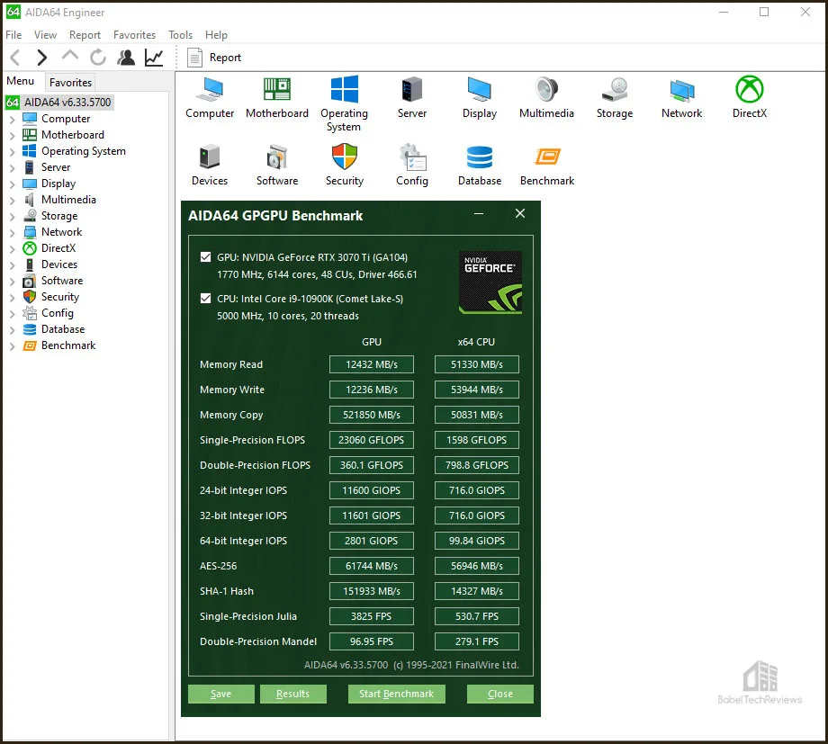828x744 pixels.
Task: Select Database in the sidebar tree
Action: 54,329
